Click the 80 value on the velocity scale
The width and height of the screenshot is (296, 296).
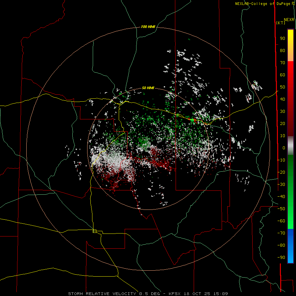(283, 51)
